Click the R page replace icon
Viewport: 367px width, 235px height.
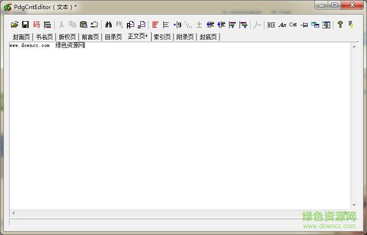click(x=130, y=24)
